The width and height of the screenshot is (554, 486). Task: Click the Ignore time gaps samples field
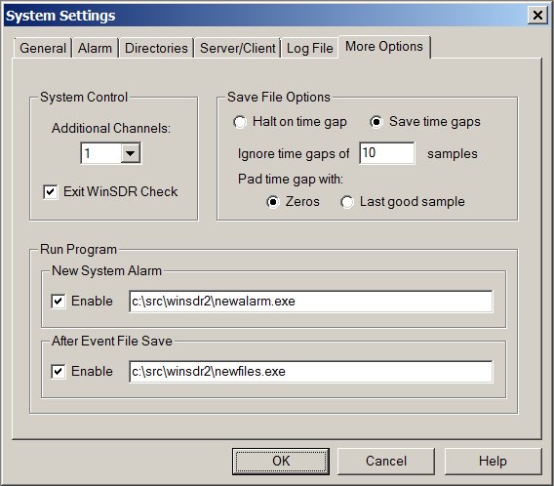click(387, 153)
